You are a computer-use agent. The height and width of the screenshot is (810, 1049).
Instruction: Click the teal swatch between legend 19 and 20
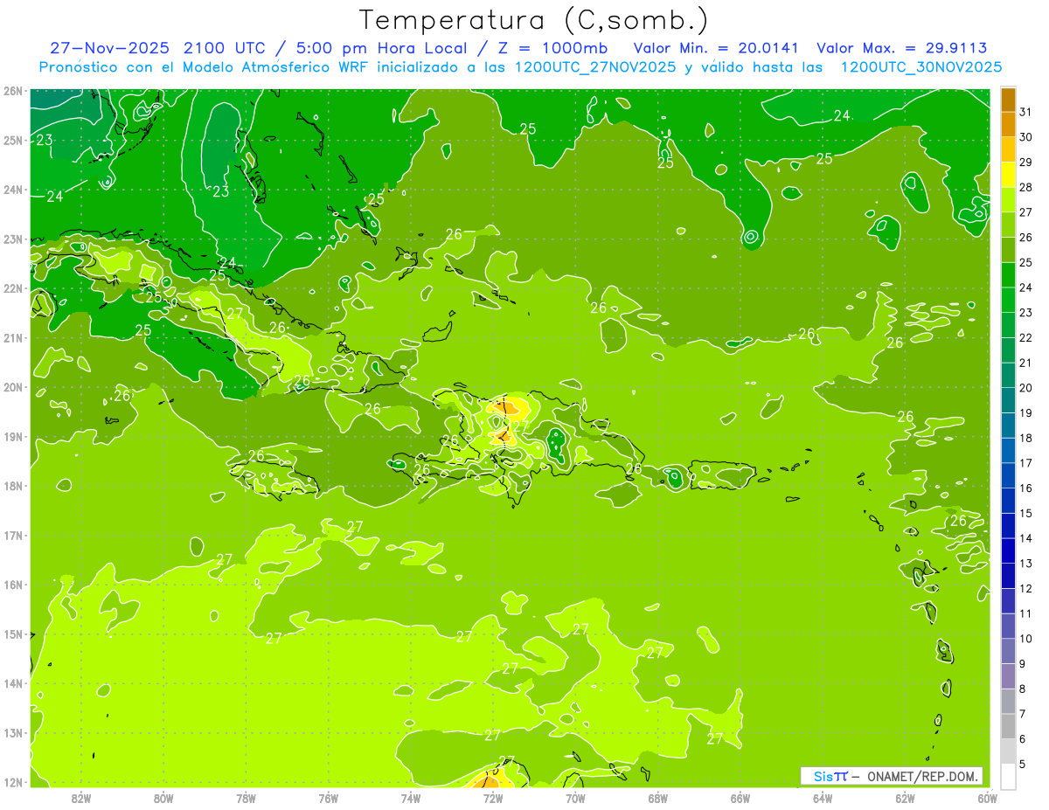[x=1008, y=400]
